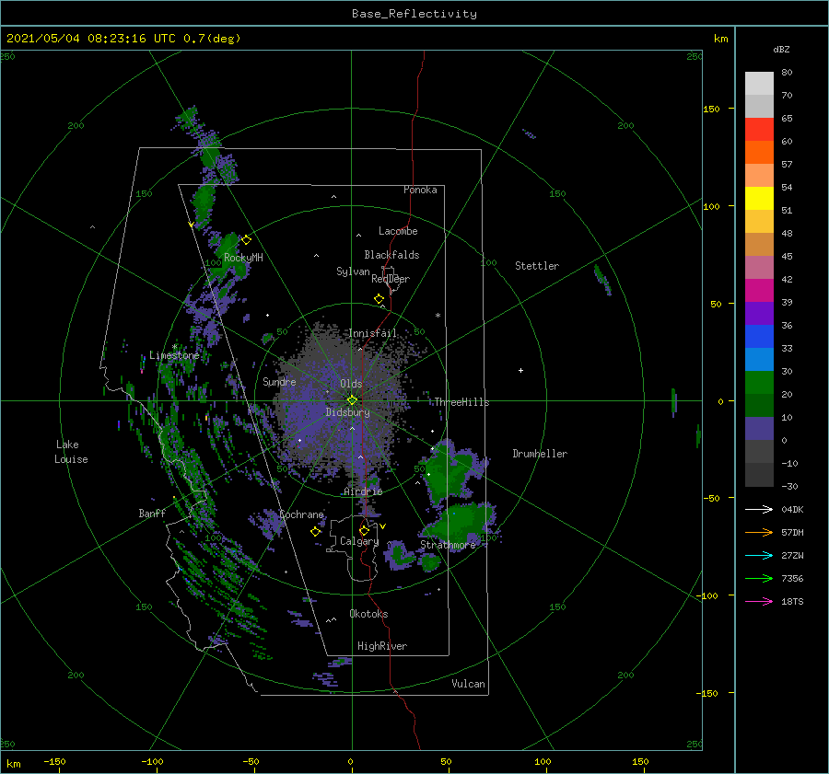Click the yellow radar site marker at Olds

[x=352, y=400]
